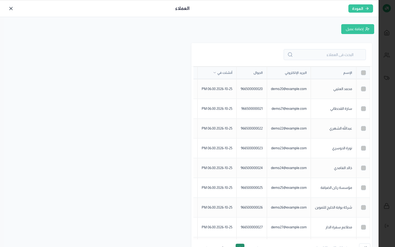Click phone number 966500000024
The width and height of the screenshot is (395, 247).
coord(252,168)
